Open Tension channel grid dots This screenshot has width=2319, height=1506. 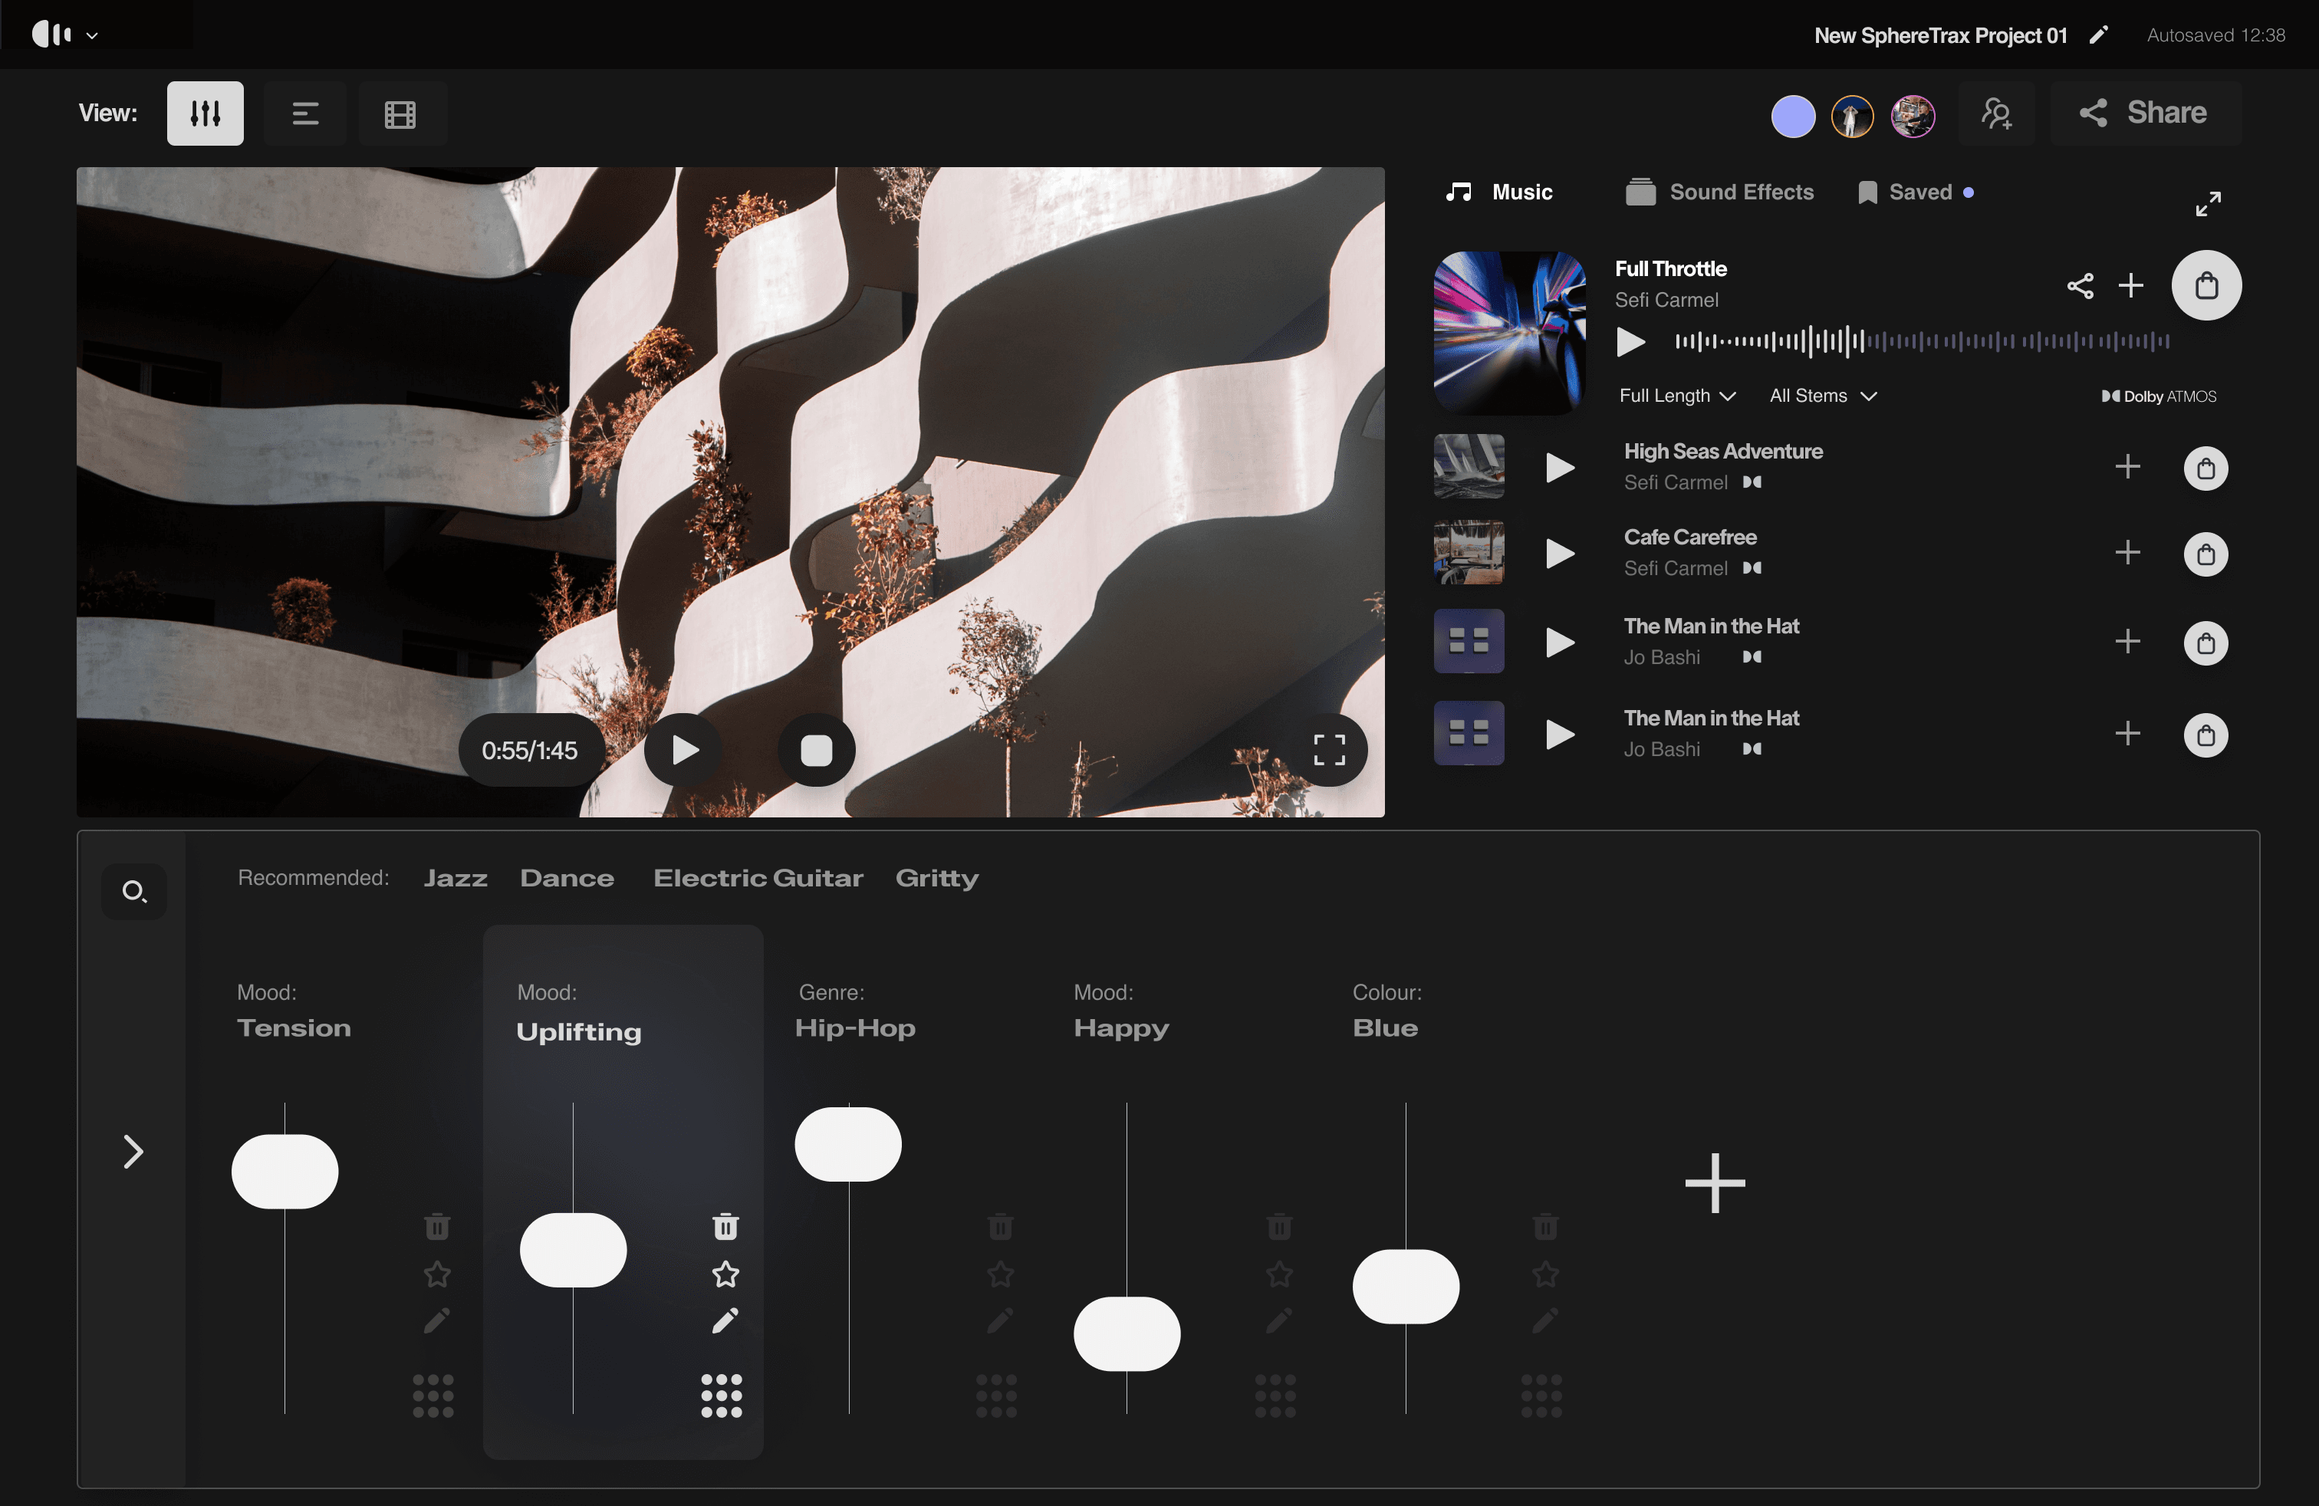point(433,1395)
